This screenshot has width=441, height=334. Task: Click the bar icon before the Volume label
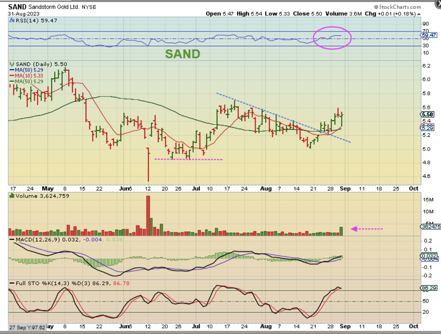12,196
